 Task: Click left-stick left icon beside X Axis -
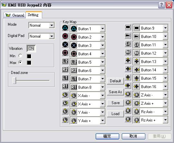(x=65, y=94)
